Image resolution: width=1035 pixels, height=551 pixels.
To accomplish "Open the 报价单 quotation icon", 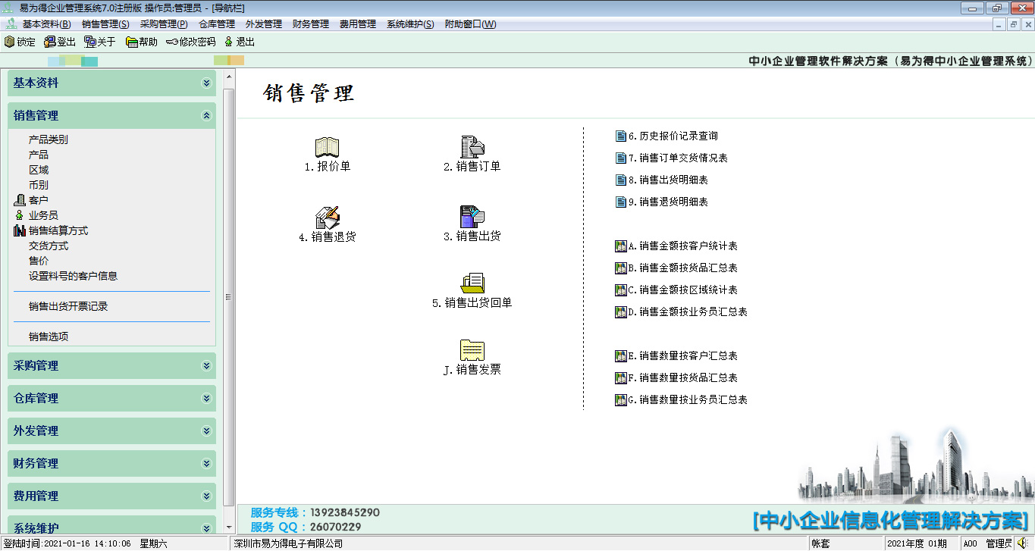I will pos(327,148).
